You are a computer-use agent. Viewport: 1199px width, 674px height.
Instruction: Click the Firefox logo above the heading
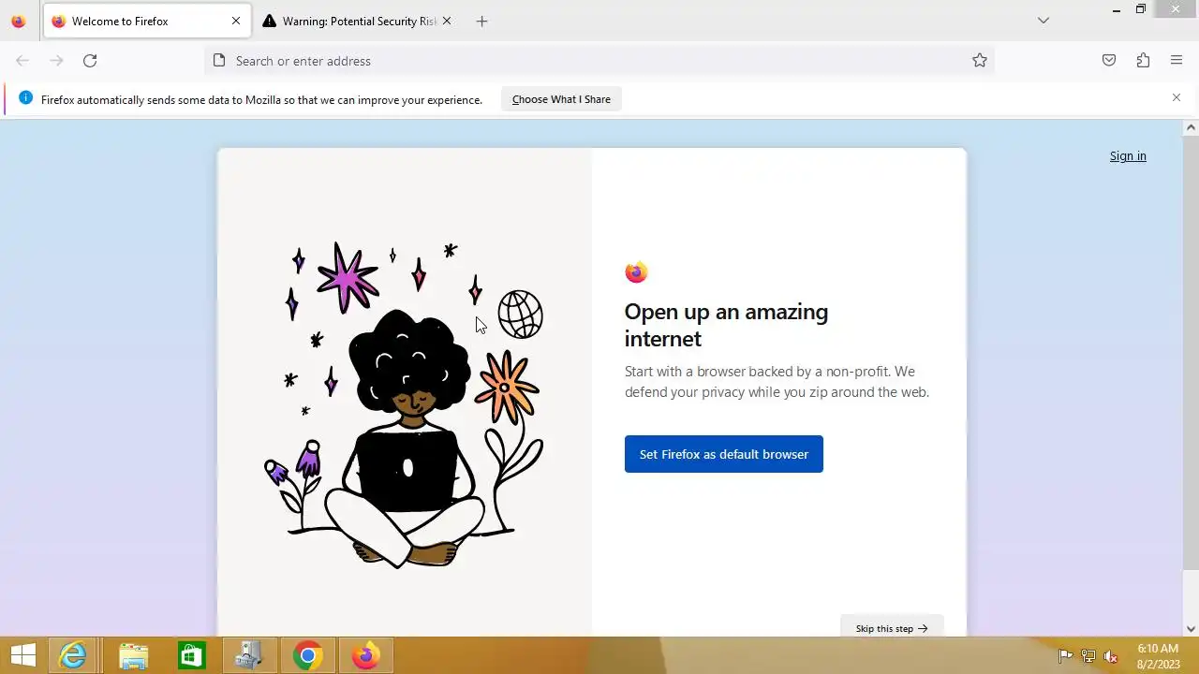click(636, 272)
